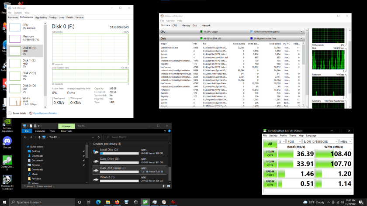Click the All button in CrystalDiskMark
Viewport: 367px width, 206px height.
tap(270, 144)
